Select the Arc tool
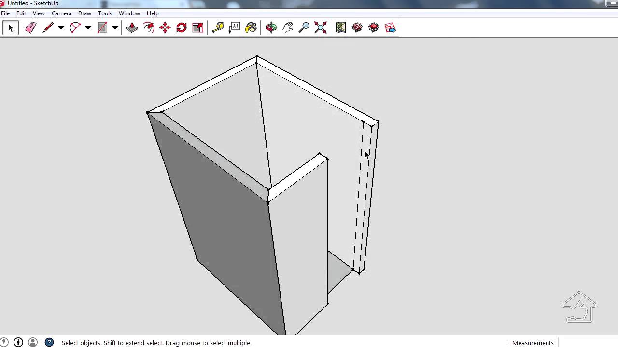Viewport: 618px width, 347px height. tap(75, 28)
